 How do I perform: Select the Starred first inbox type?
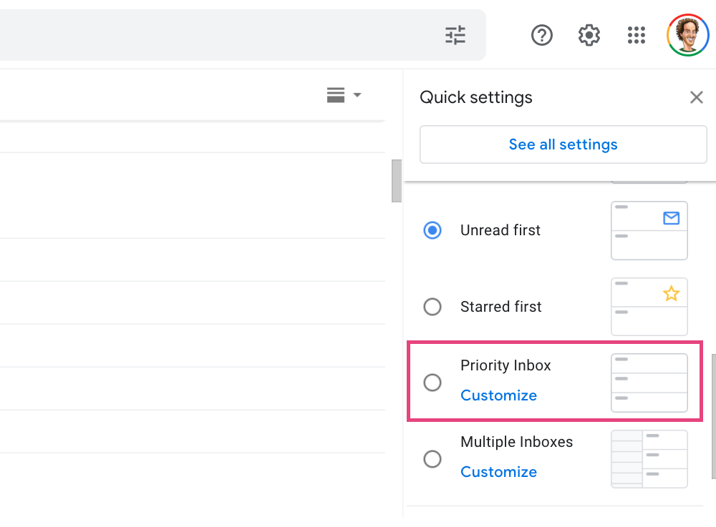click(432, 307)
